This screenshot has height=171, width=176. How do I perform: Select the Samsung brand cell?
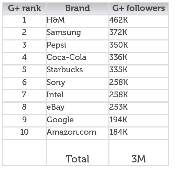(78, 34)
